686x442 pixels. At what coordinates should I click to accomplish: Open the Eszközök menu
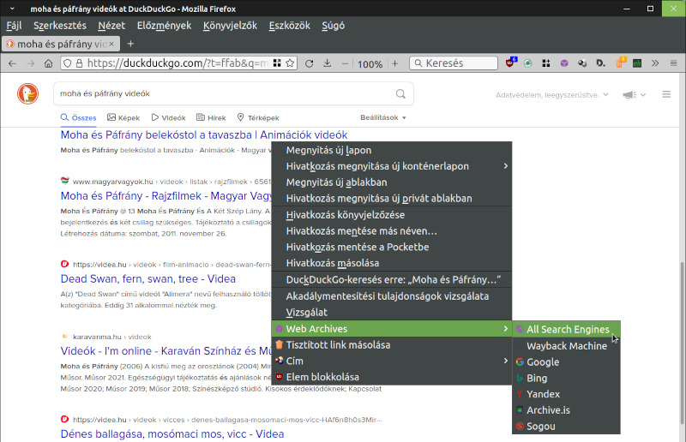290,26
